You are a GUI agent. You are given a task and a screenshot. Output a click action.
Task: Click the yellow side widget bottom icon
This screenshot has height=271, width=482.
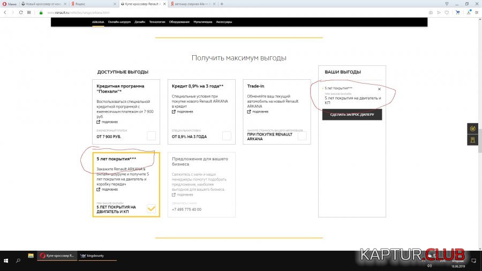click(472, 140)
